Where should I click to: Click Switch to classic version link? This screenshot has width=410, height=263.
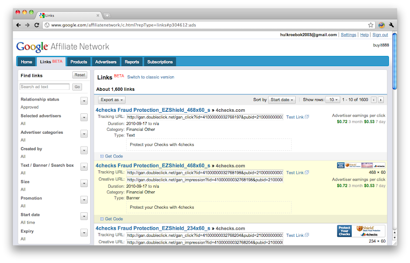tap(151, 77)
